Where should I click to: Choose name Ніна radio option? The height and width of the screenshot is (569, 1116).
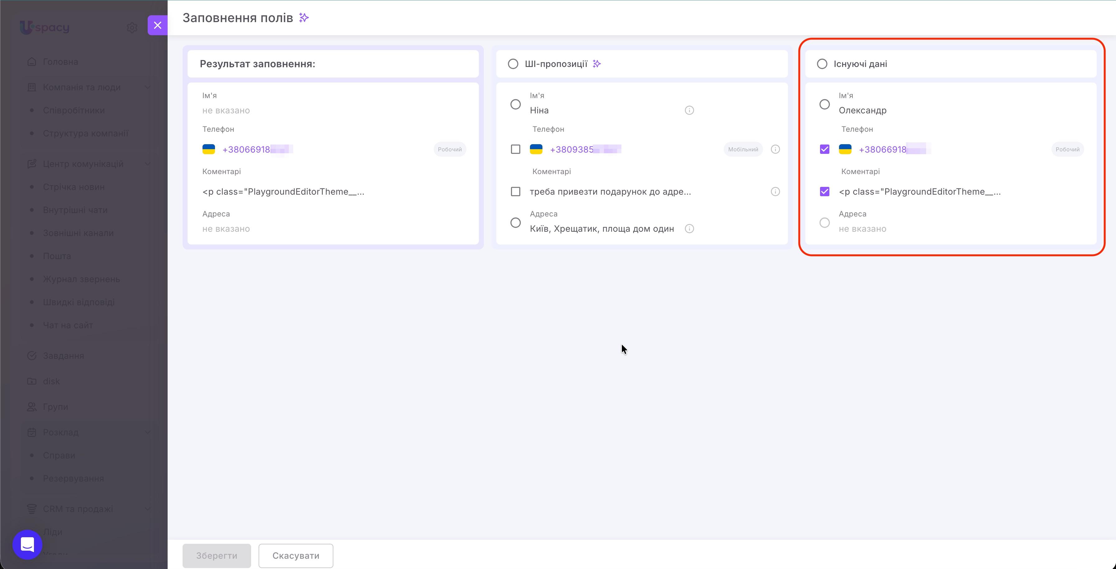pyautogui.click(x=516, y=104)
